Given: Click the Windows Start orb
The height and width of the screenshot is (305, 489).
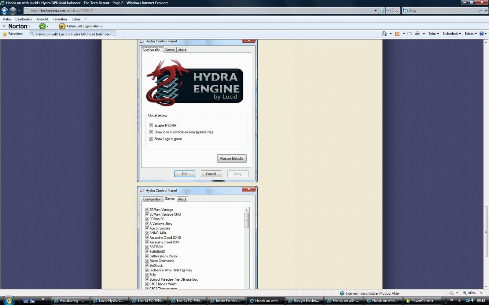Looking at the screenshot, I should point(8,300).
